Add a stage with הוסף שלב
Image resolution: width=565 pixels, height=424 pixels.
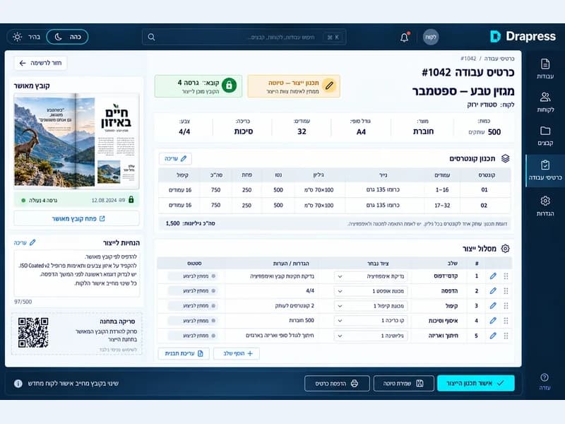coord(237,353)
